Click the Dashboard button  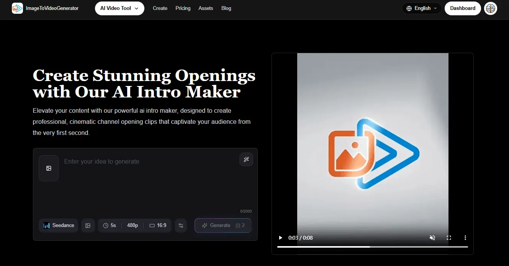click(463, 8)
